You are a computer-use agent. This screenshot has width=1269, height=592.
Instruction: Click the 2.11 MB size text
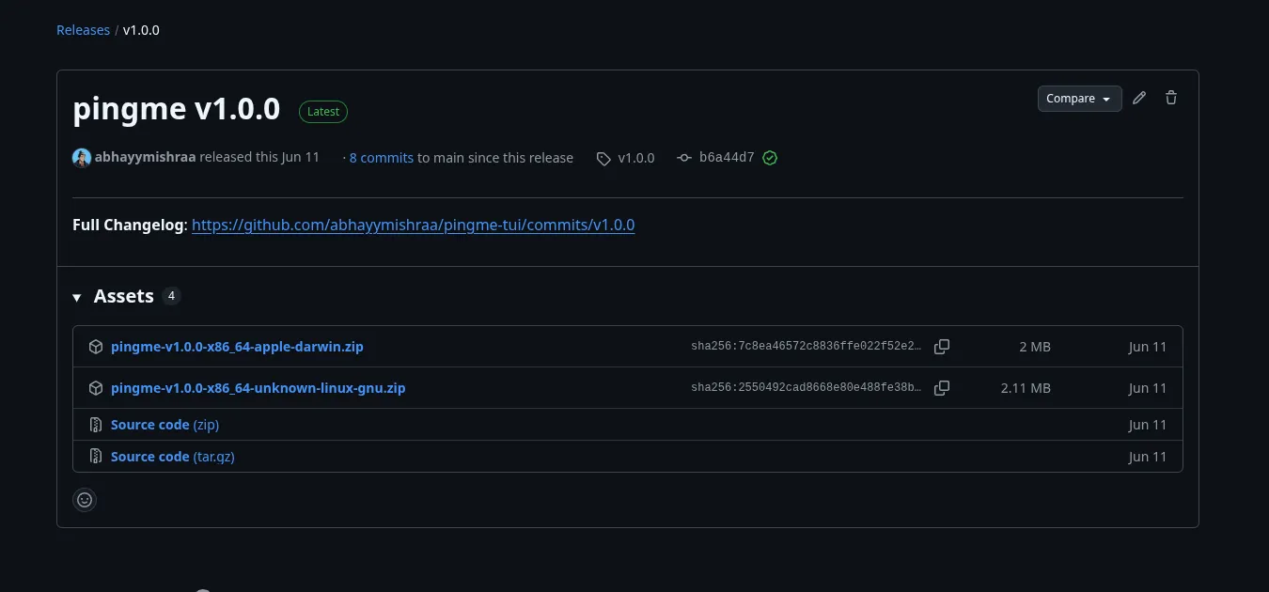(1026, 388)
